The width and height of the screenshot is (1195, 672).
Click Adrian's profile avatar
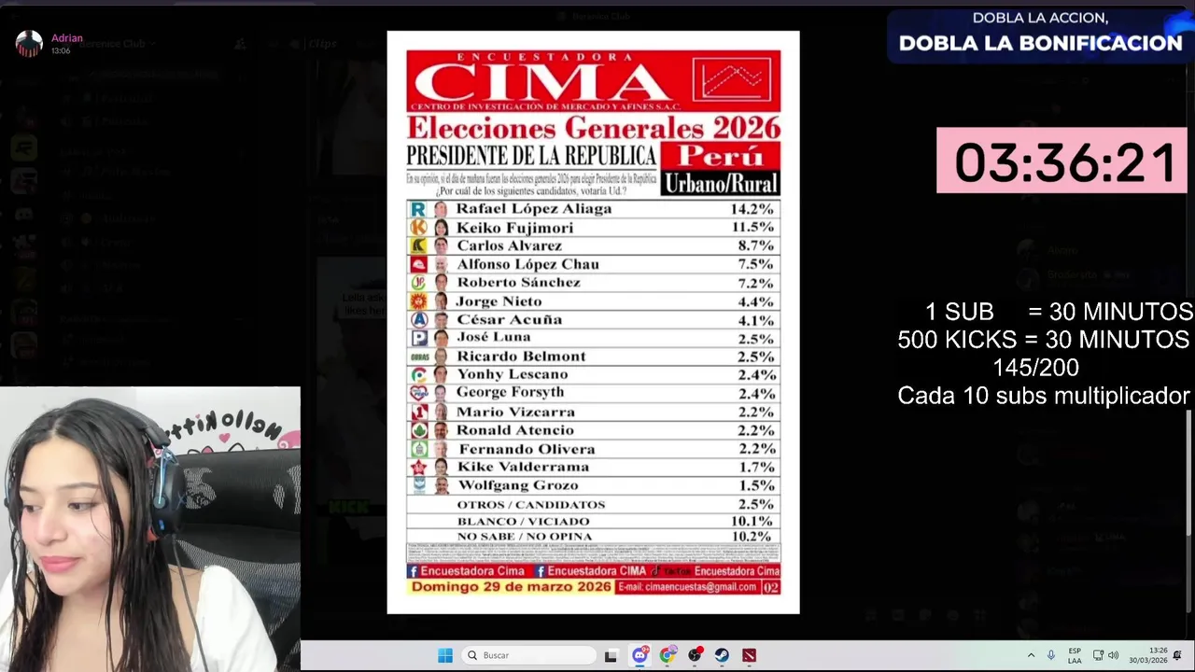pyautogui.click(x=29, y=43)
